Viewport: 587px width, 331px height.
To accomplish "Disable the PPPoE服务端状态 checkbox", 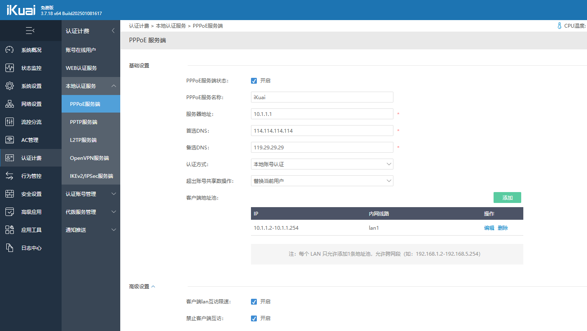I will click(254, 81).
